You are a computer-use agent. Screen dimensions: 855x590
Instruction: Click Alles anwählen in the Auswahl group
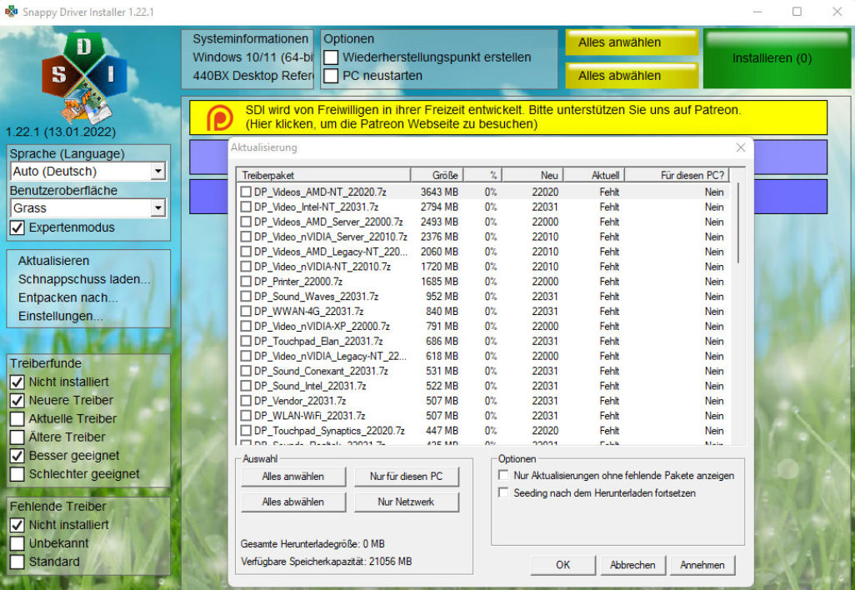293,477
